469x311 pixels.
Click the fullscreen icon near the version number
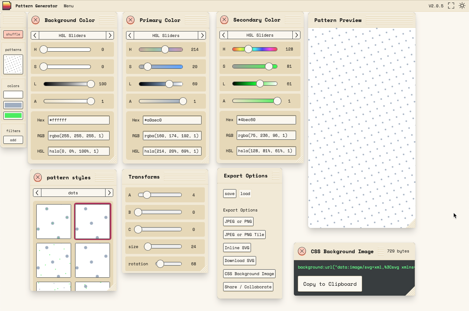451,5
